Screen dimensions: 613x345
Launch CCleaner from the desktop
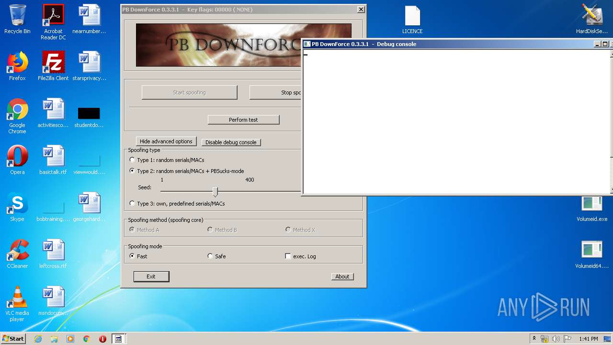pyautogui.click(x=17, y=254)
